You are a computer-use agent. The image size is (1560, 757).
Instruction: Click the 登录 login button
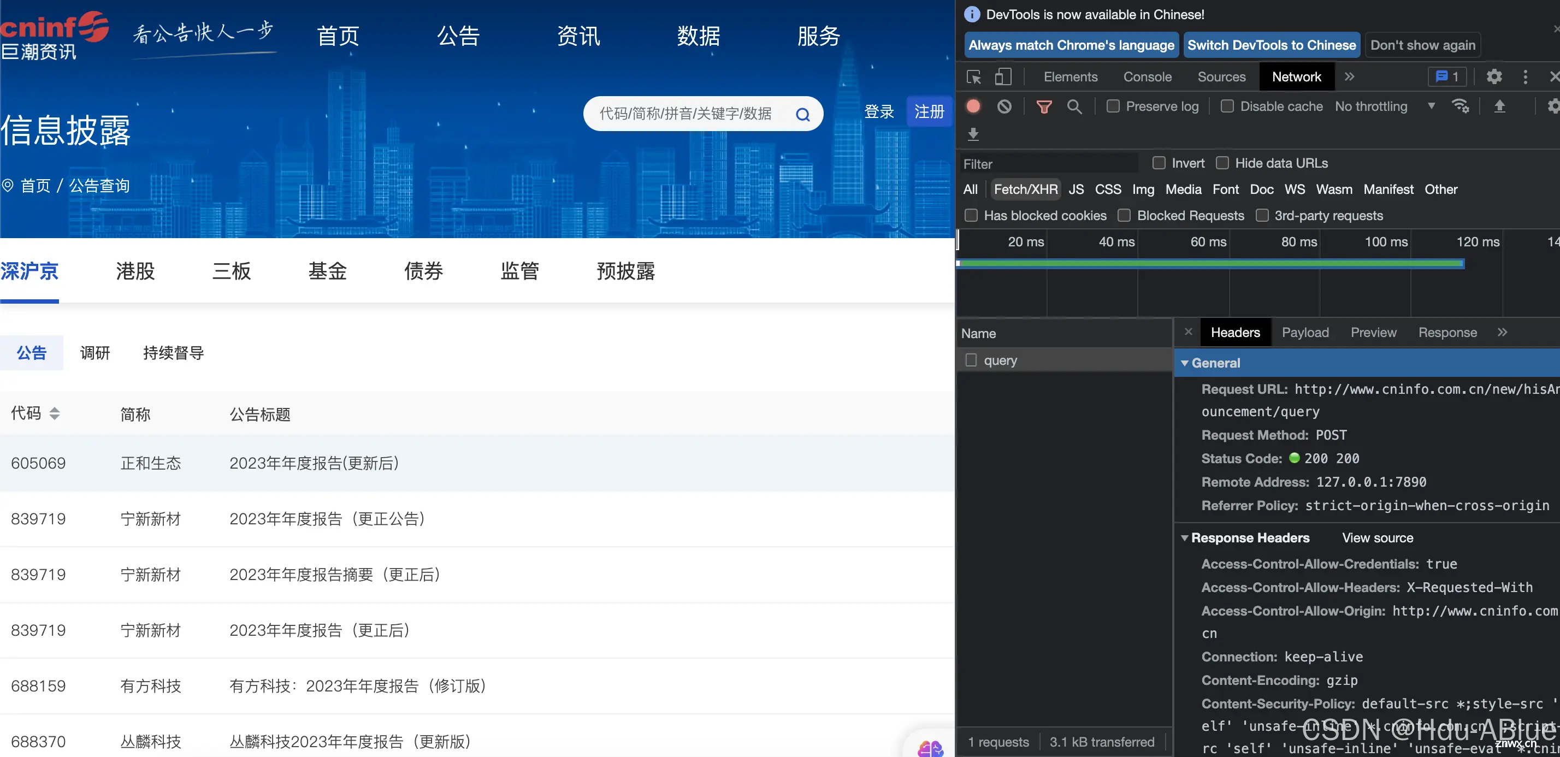(x=873, y=113)
